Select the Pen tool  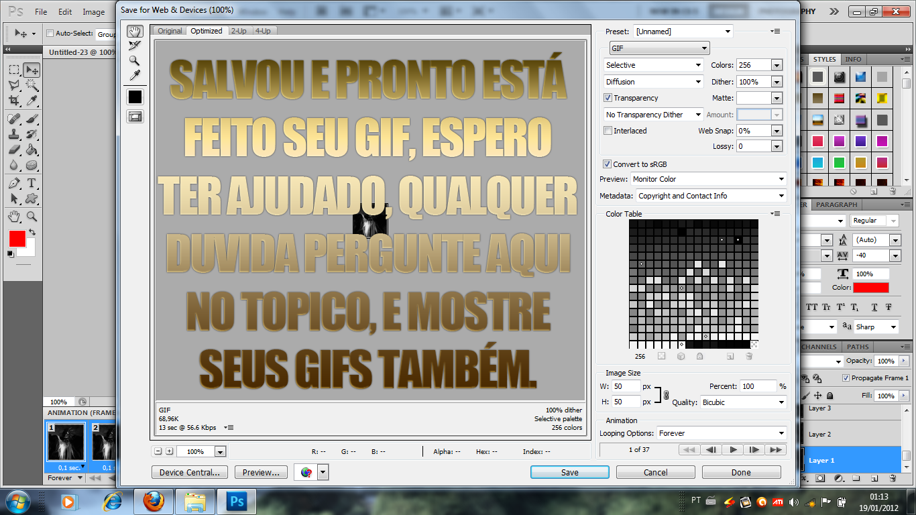pyautogui.click(x=14, y=184)
